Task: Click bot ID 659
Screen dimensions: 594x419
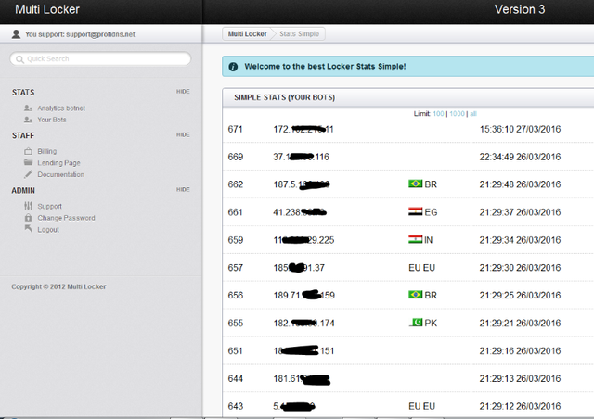Action: pos(235,240)
